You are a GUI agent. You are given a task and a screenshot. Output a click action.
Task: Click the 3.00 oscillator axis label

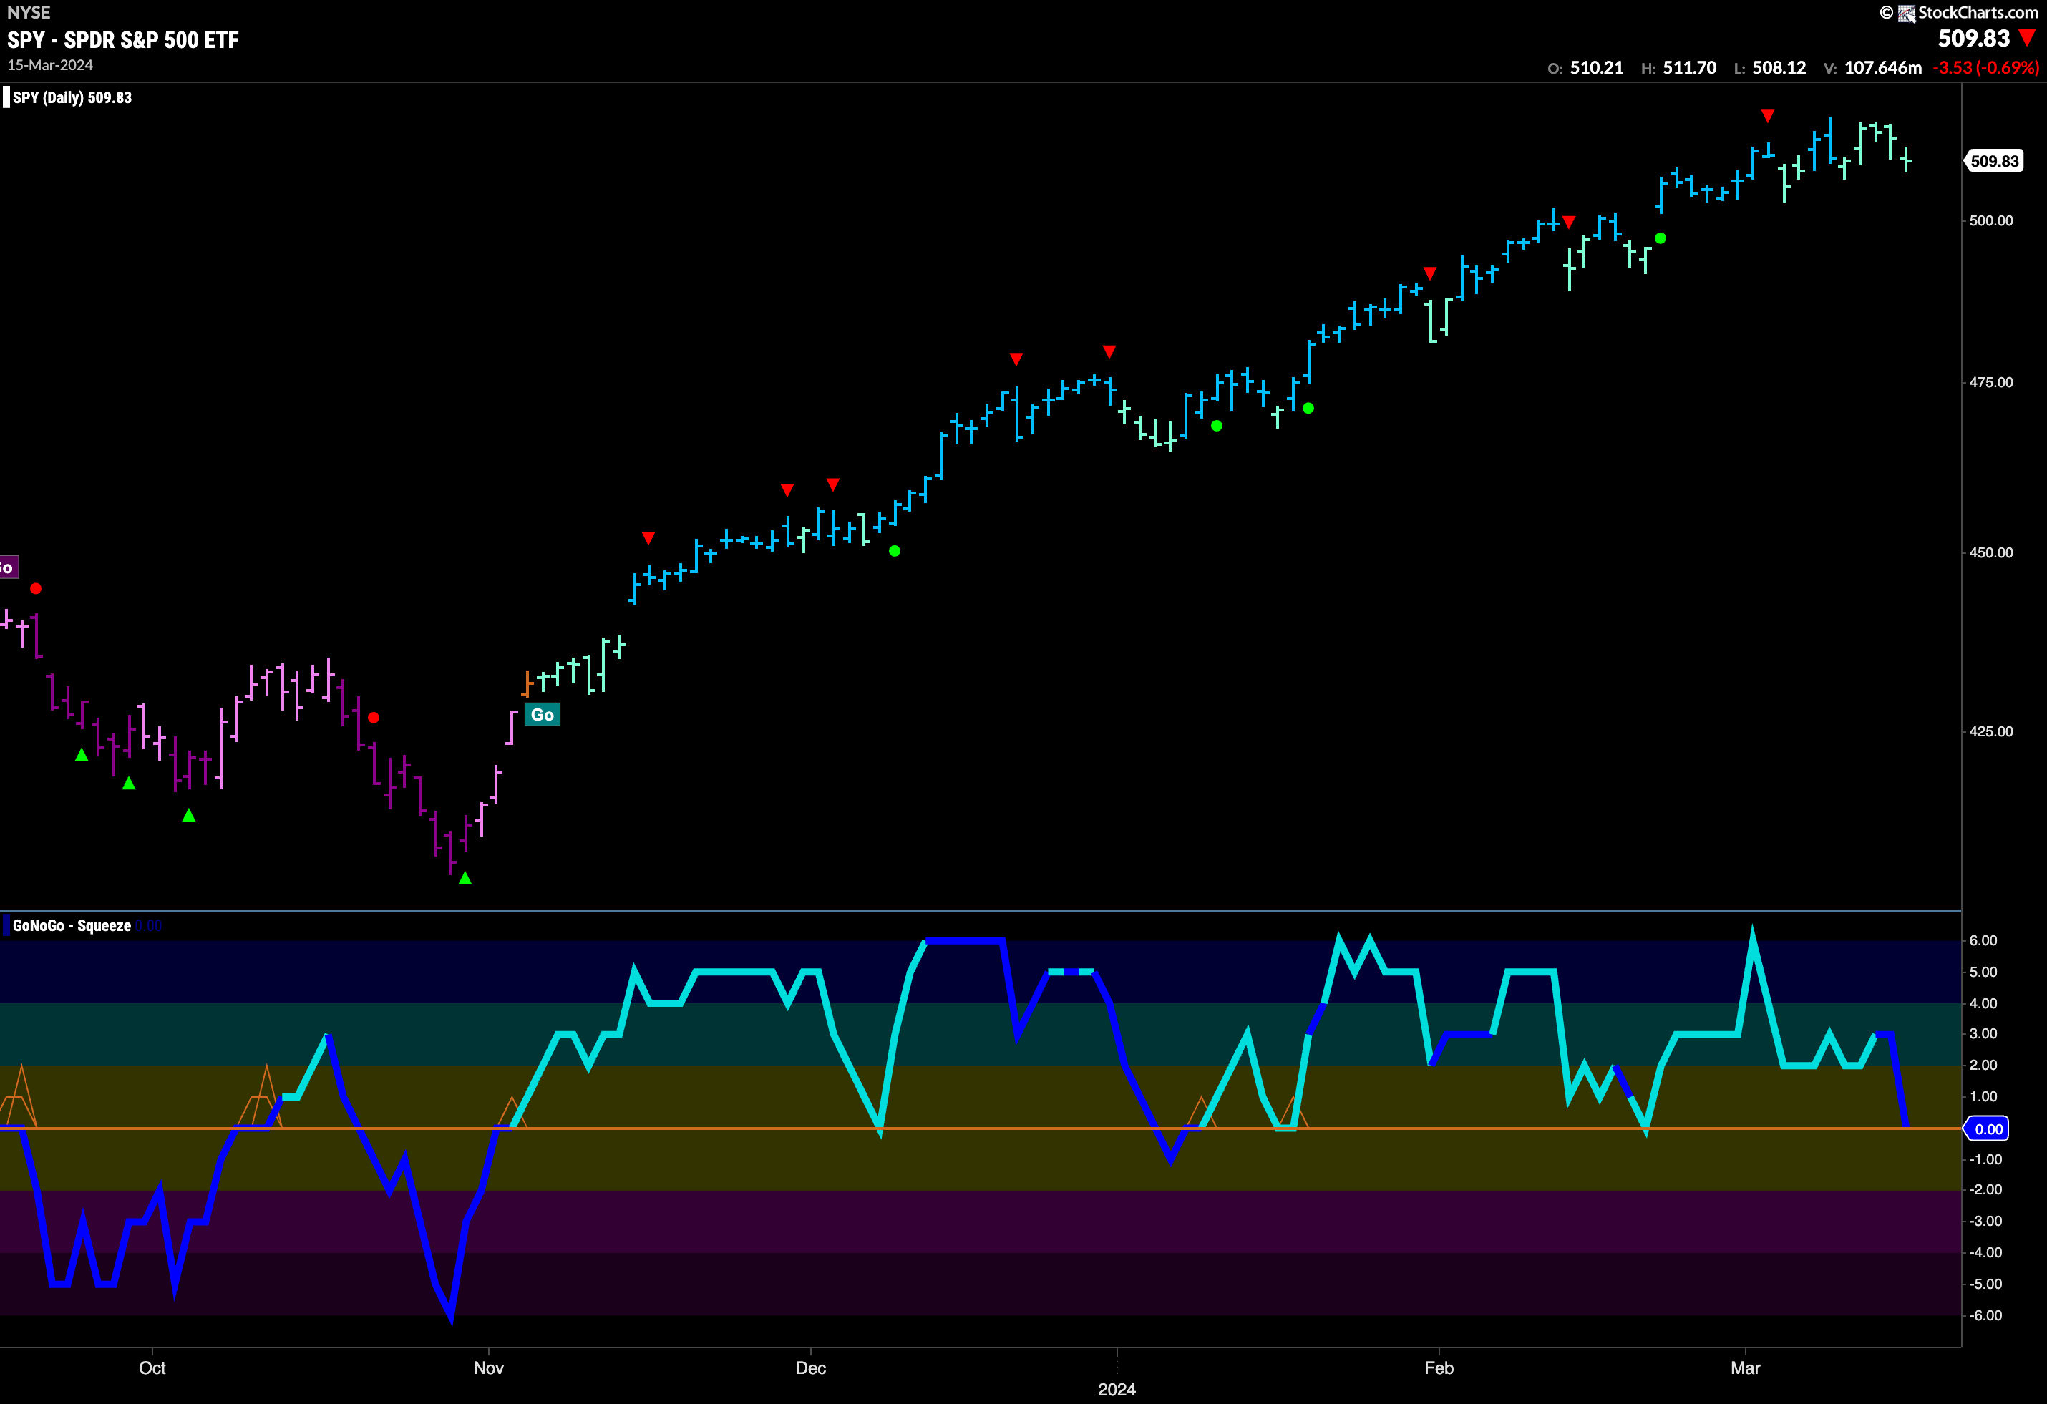point(1983,1033)
